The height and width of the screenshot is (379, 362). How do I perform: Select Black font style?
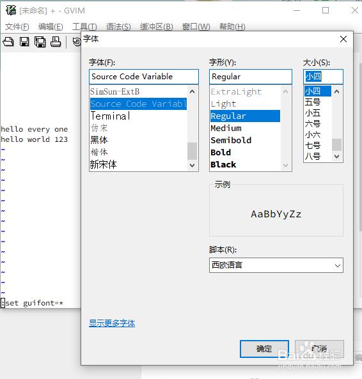click(245, 164)
